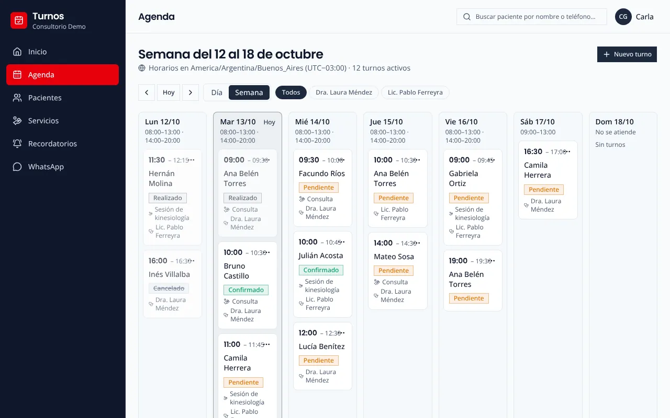Open Recordatorios in the sidebar
The image size is (670, 418).
pyautogui.click(x=63, y=144)
